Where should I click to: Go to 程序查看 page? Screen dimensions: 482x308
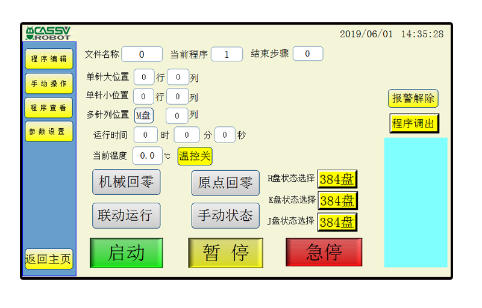[49, 107]
